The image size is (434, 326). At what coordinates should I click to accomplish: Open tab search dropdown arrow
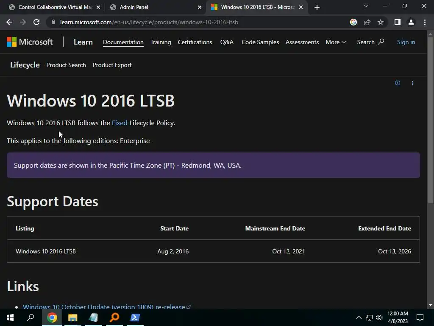[366, 6]
